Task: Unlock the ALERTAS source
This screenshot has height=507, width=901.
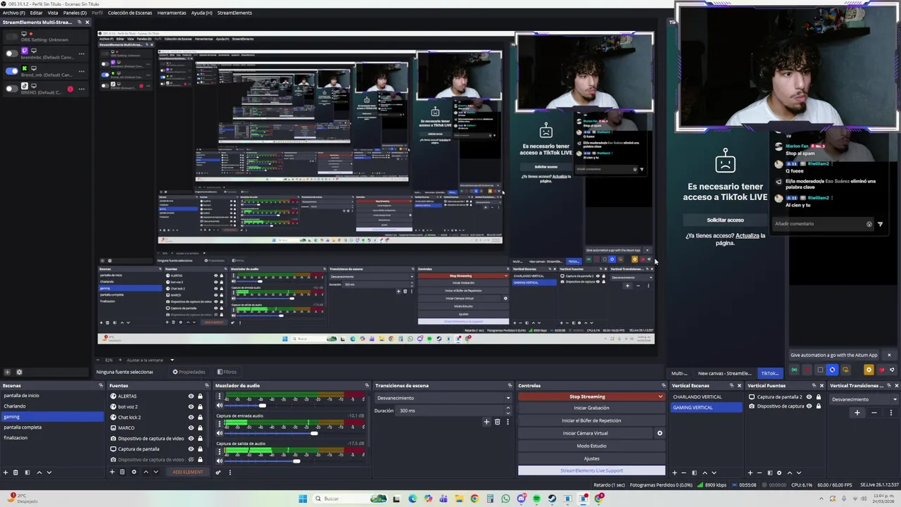Action: [200, 396]
